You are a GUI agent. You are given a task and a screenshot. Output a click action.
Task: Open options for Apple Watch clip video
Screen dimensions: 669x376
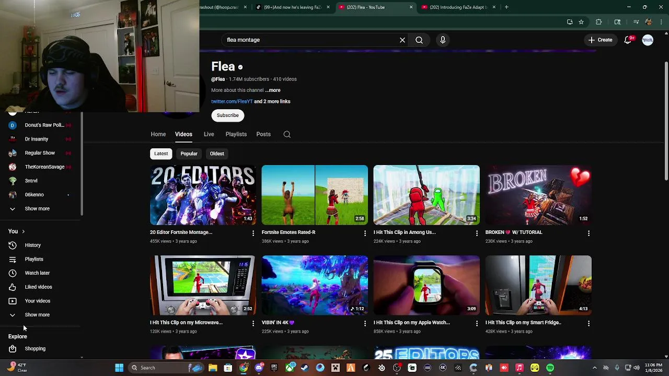(477, 323)
